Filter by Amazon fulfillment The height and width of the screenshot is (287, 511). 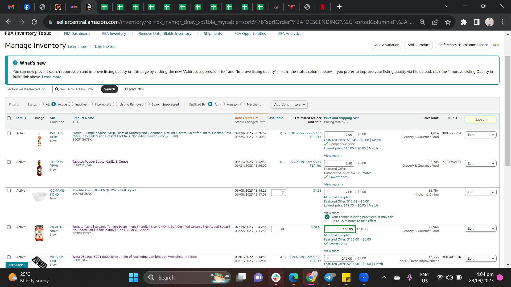click(x=222, y=104)
